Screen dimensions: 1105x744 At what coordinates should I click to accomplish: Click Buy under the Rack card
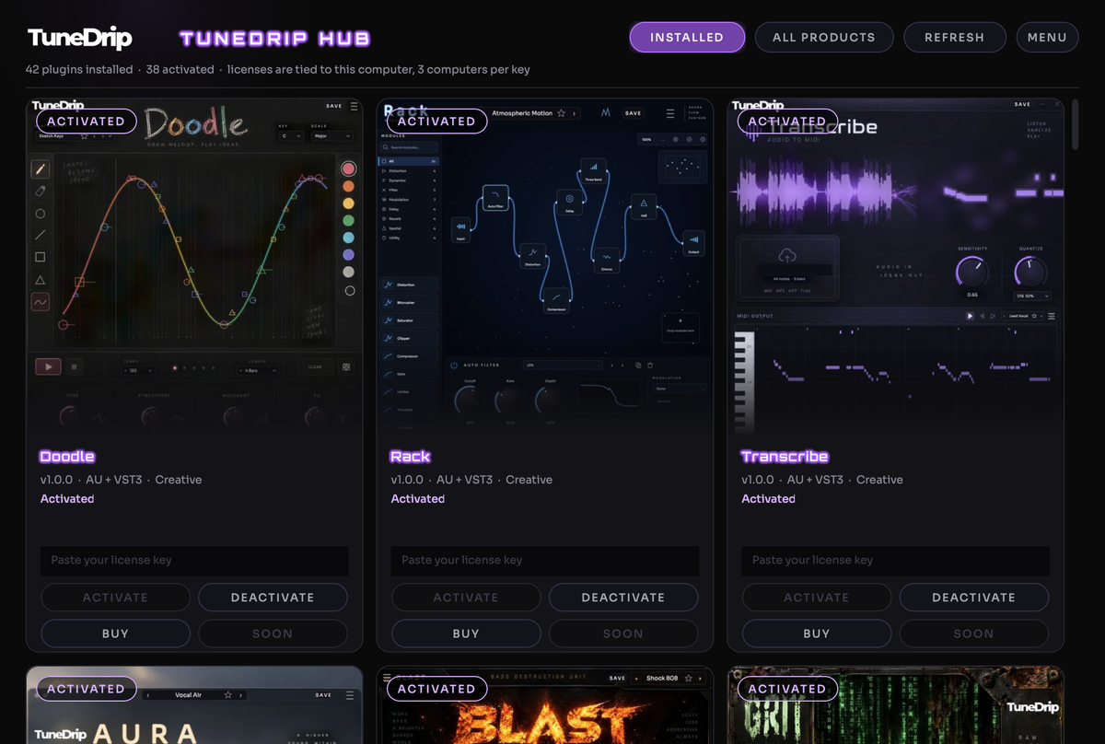(466, 634)
